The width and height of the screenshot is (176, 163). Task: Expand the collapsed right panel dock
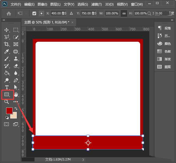[x=172, y=20]
